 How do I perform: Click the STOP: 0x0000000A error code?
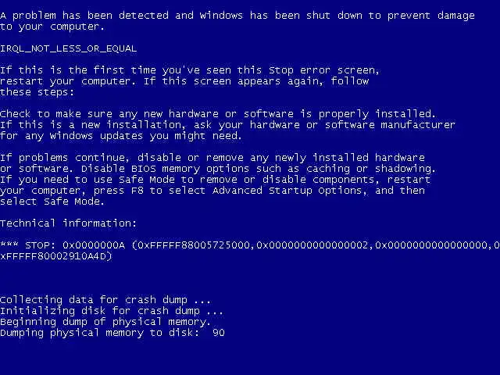click(75, 245)
